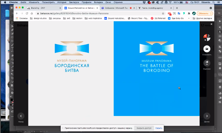Viewport: 222px width, 133px height.
Task: Click Illustrator fill color swatch
Action: click(12, 100)
